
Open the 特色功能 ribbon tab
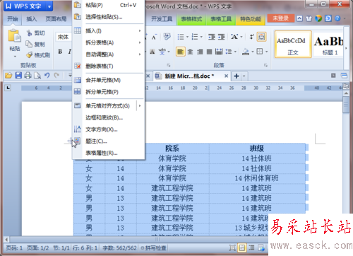[x=251, y=19]
